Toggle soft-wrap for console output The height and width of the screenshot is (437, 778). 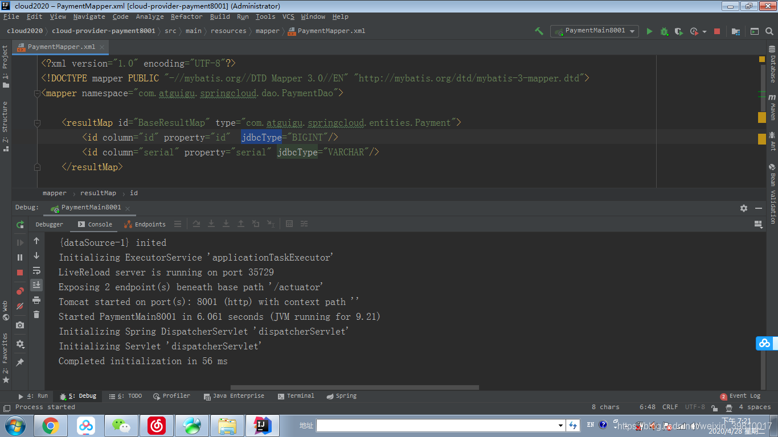click(x=36, y=271)
